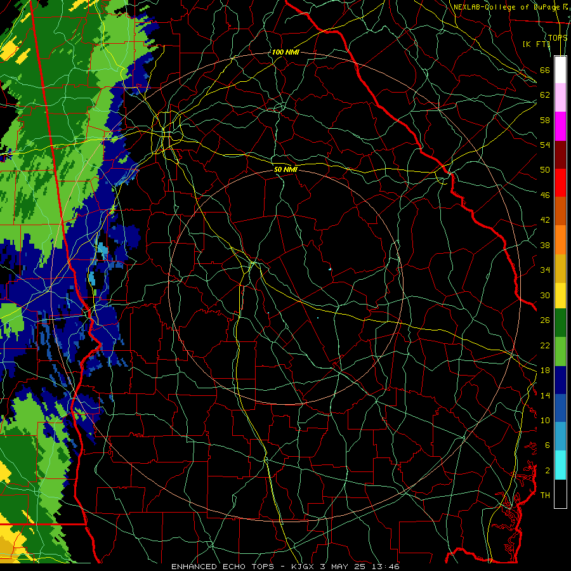The width and height of the screenshot is (571, 571).
Task: Click the dark orange 42-46 kft legend swatch
Action: [560, 211]
